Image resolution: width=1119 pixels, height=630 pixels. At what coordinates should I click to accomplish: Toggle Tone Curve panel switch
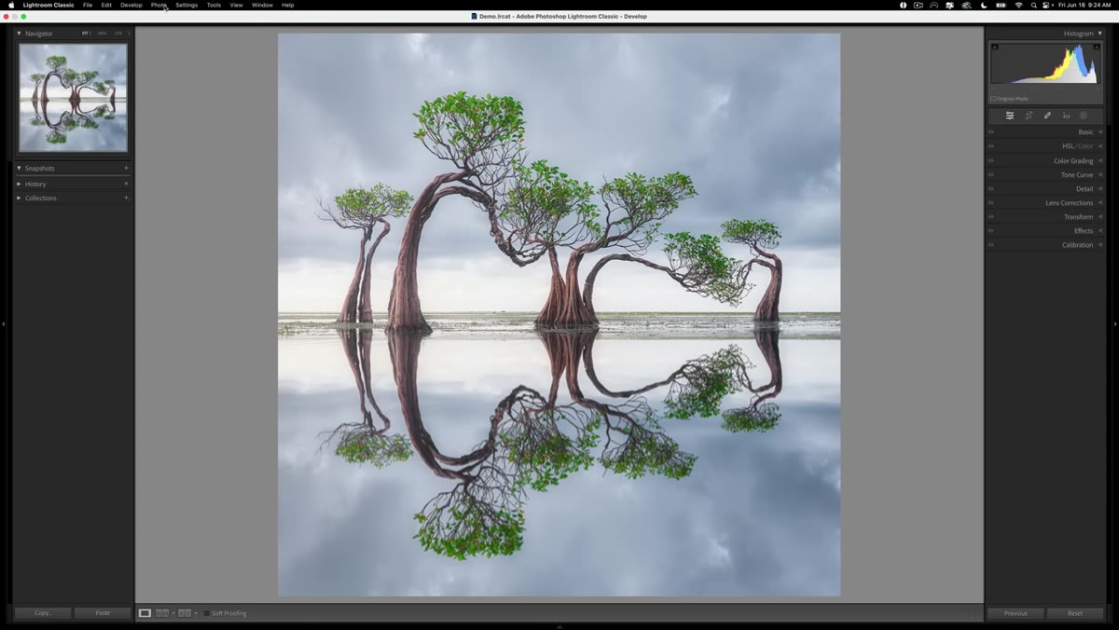(990, 174)
